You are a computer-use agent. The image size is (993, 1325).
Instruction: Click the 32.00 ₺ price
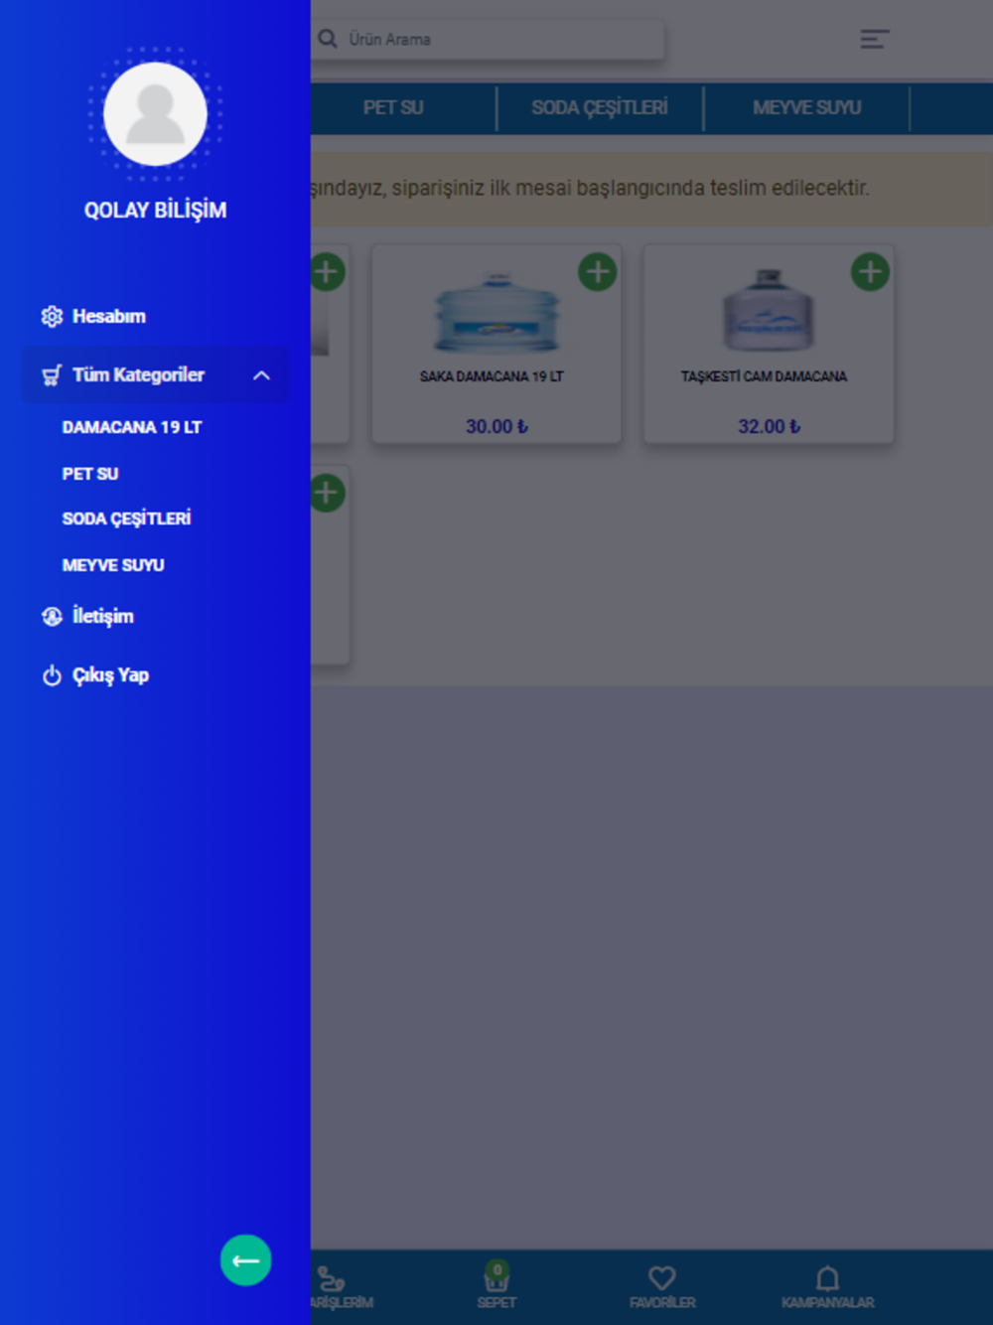point(770,426)
